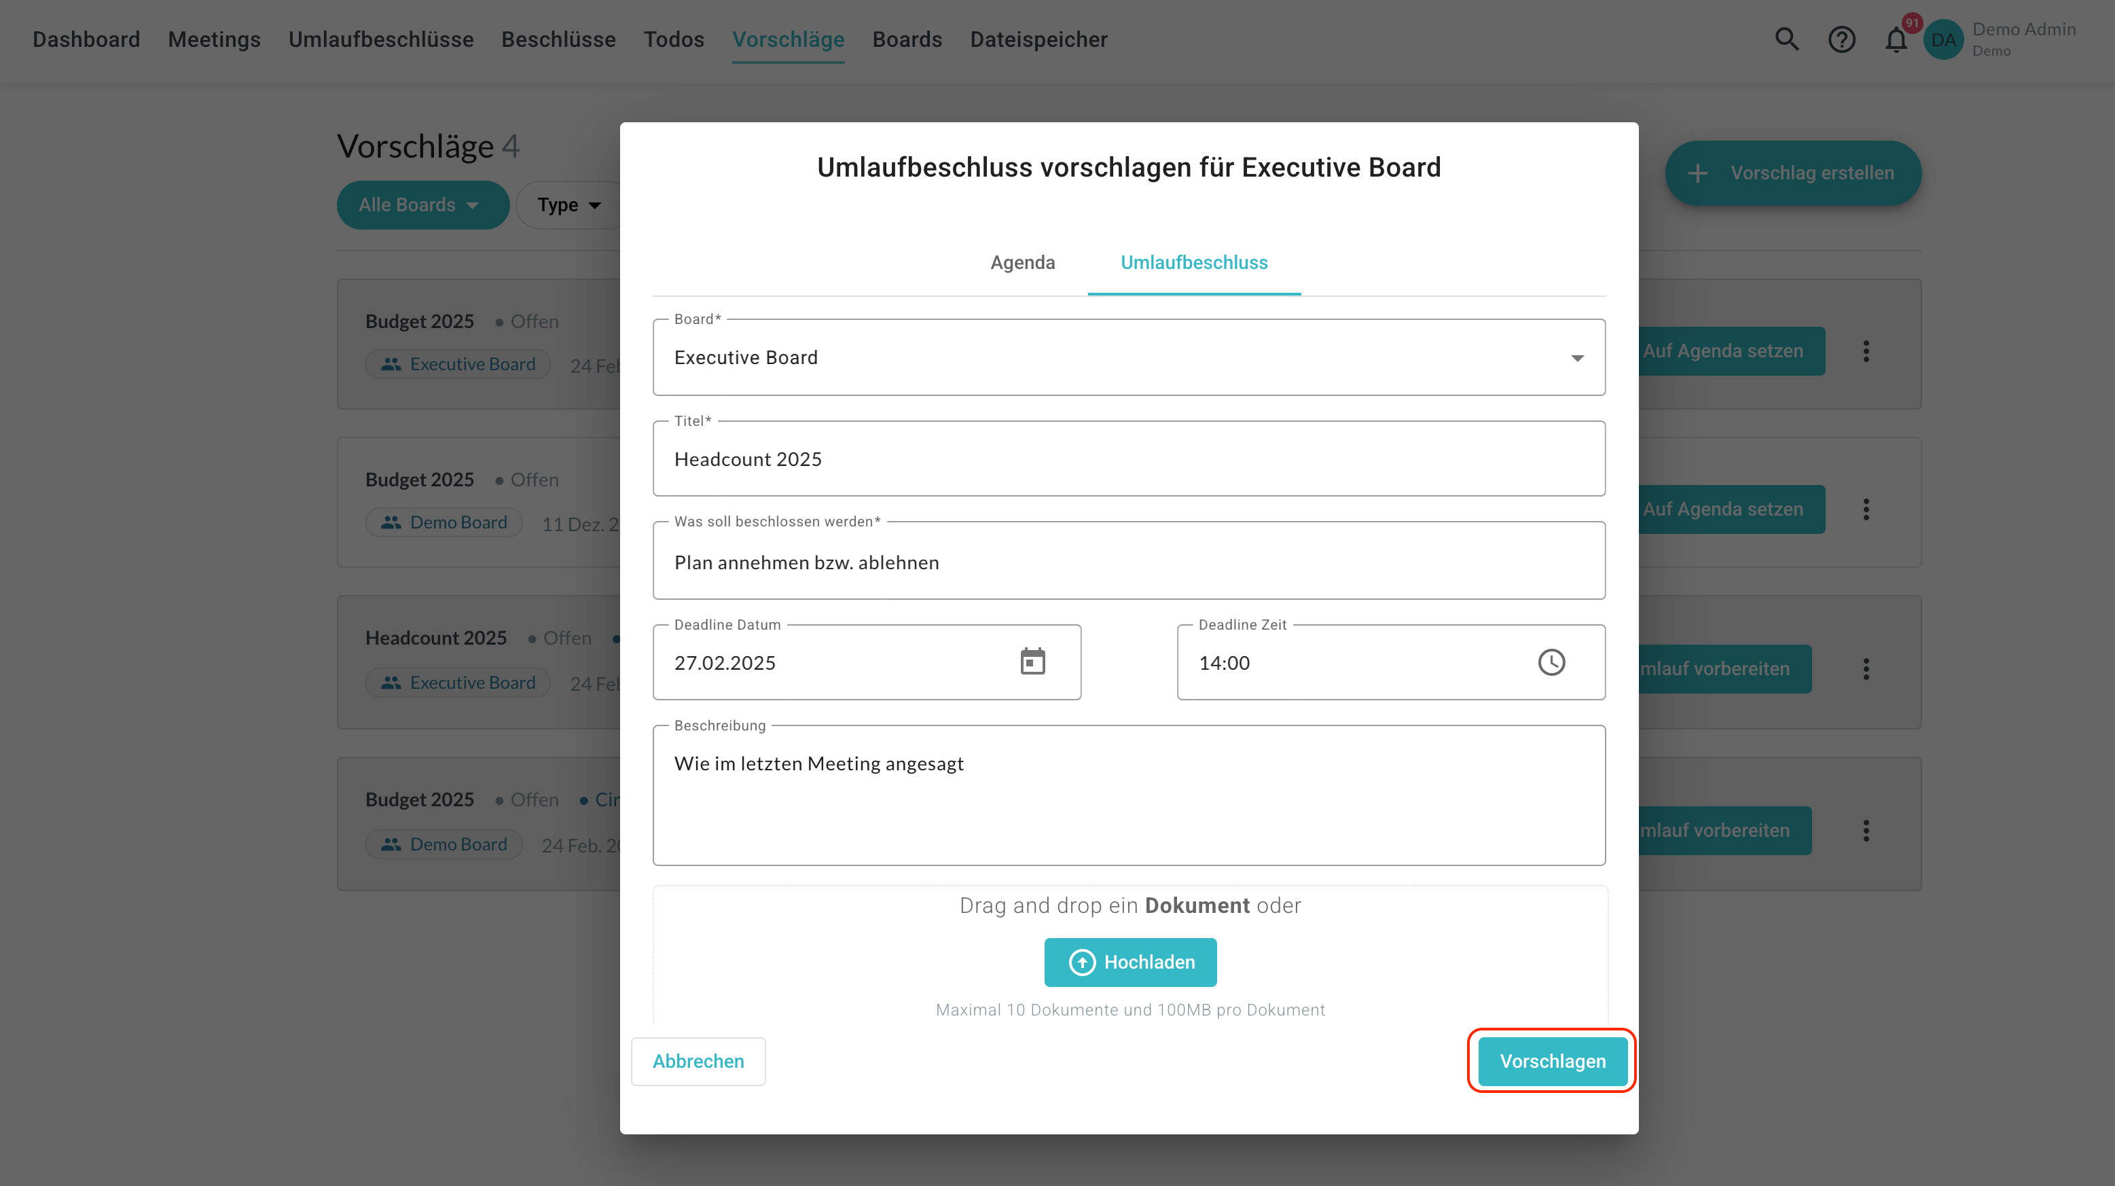Open the deadline time clock picker
Image resolution: width=2115 pixels, height=1186 pixels.
point(1551,662)
